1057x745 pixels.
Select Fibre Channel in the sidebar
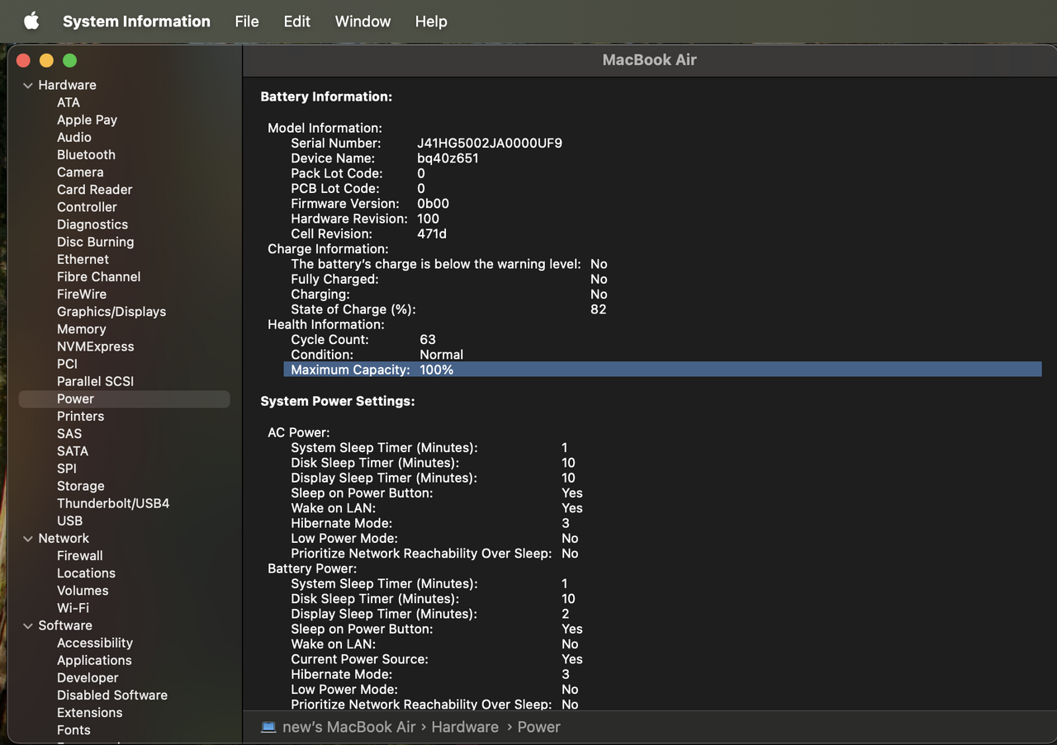(98, 276)
